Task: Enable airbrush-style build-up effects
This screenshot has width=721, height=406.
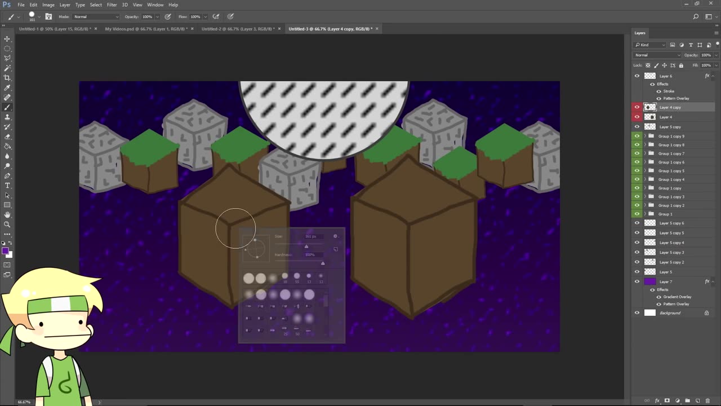Action: pos(216,17)
